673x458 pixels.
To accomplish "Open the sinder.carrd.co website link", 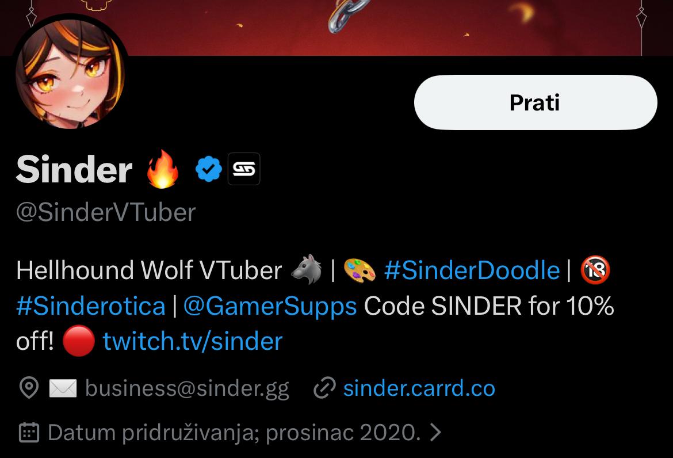I will tap(419, 388).
